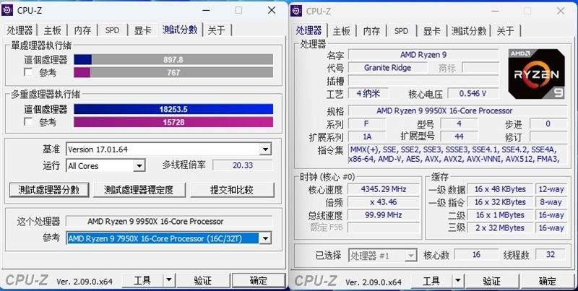Click 工具 button in right window
The width and height of the screenshot is (578, 291).
(431, 281)
